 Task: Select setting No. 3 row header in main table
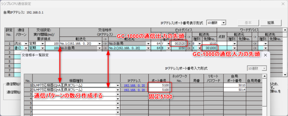coord(9,53)
